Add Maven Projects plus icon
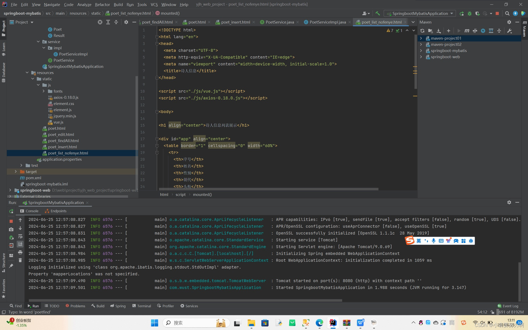Viewport: 528px width, 330px height. 449,31
